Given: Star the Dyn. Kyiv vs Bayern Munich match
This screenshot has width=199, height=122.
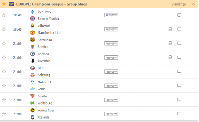Looking at the screenshot, I should (4, 15).
